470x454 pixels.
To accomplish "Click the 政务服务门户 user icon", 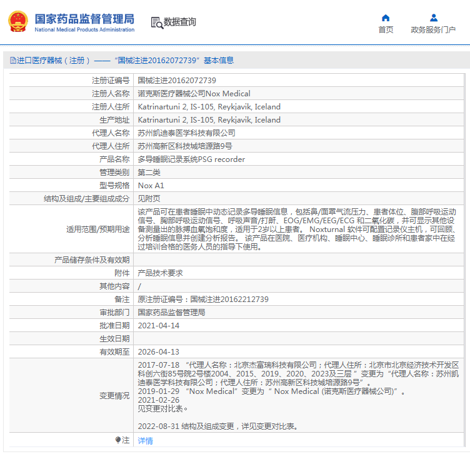I will pos(433,18).
